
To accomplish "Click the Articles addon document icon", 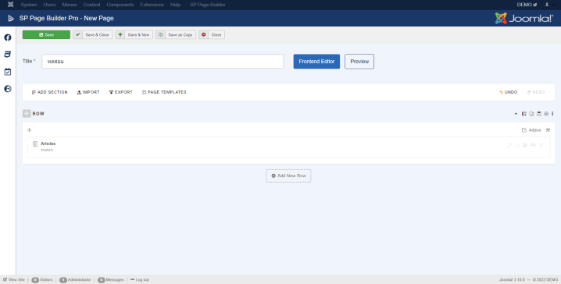I will coord(35,144).
